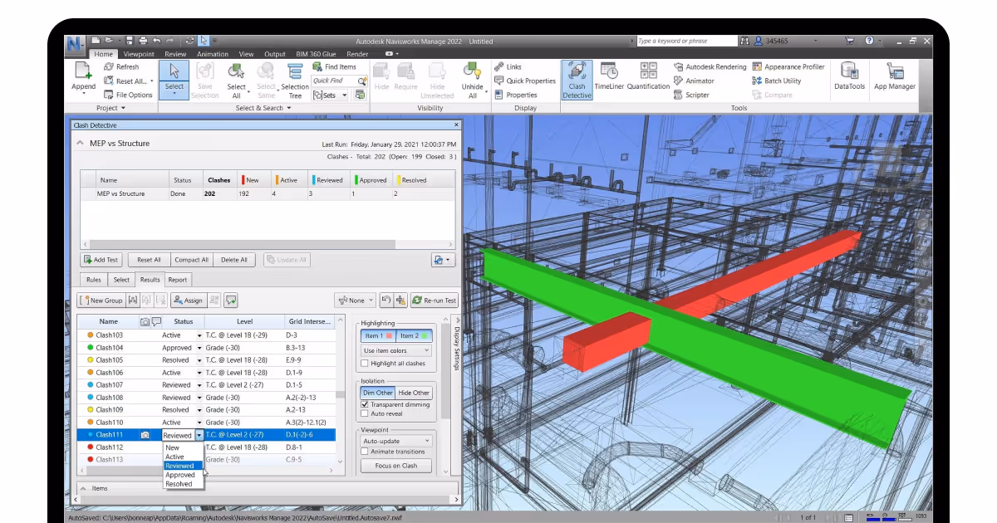Open App Manager

point(895,76)
